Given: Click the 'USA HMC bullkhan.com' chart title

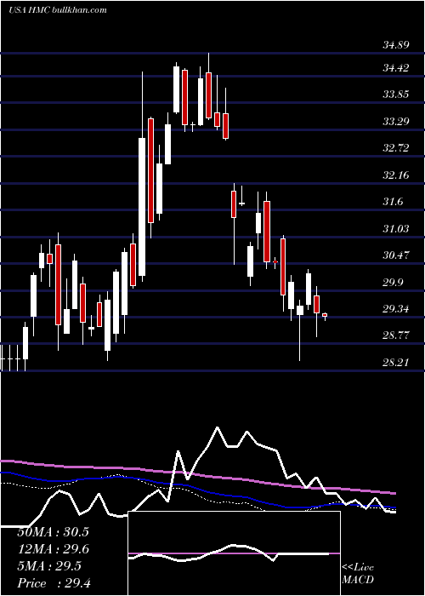Looking at the screenshot, I should coord(57,10).
